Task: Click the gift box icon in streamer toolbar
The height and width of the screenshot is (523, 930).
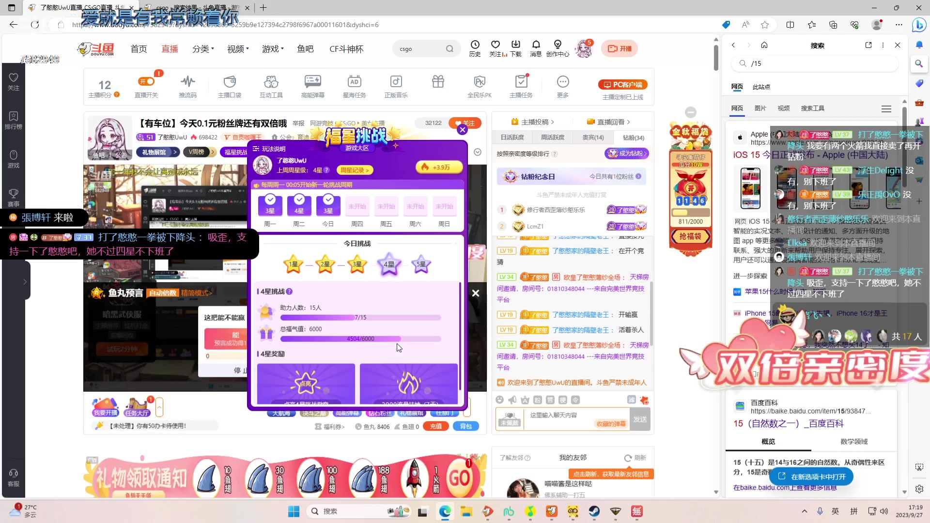Action: point(438,82)
